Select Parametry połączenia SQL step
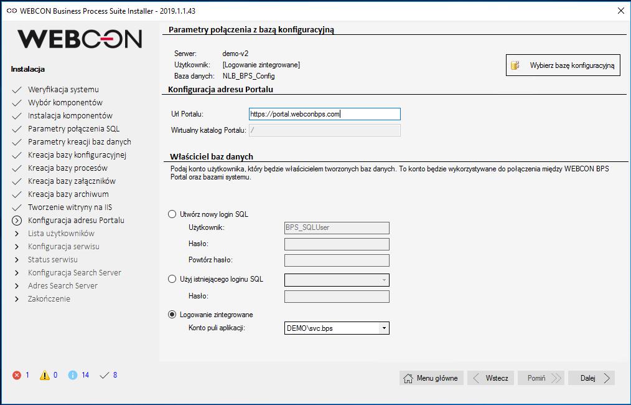 tap(73, 128)
